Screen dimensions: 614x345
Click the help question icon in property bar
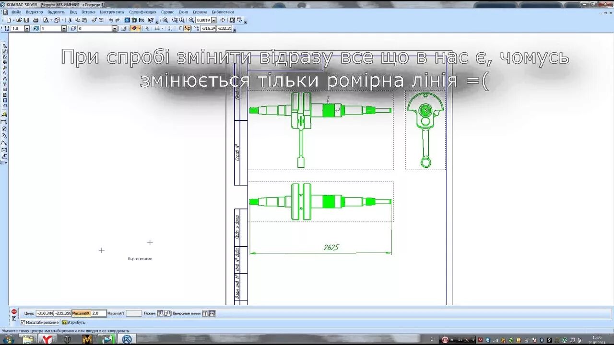(x=14, y=319)
